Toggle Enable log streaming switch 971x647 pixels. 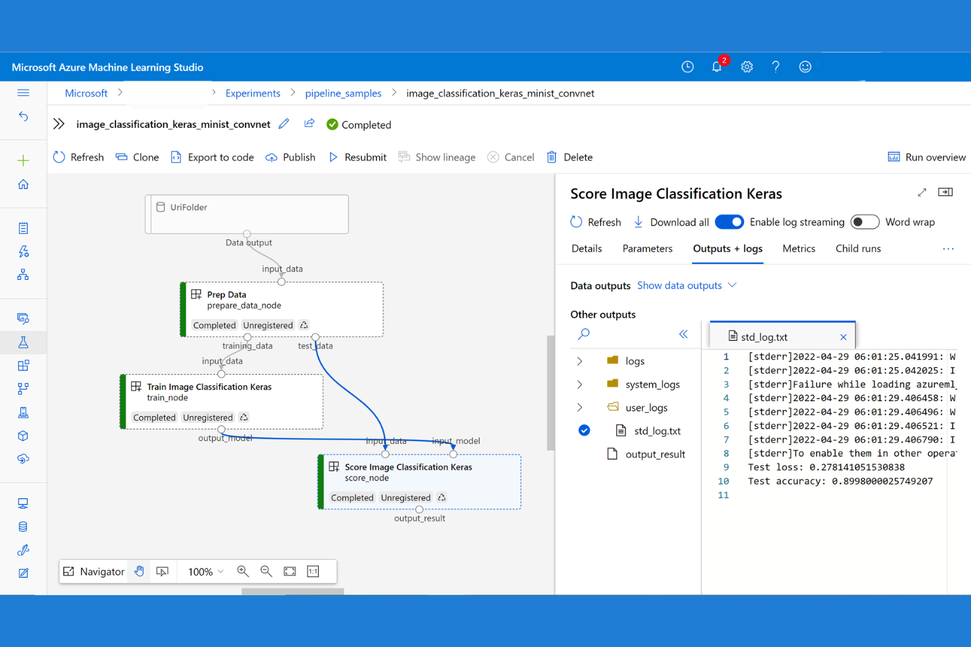(730, 222)
